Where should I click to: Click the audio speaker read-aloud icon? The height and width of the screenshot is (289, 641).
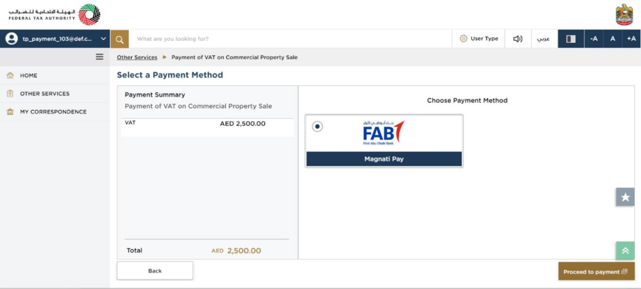[x=518, y=39]
